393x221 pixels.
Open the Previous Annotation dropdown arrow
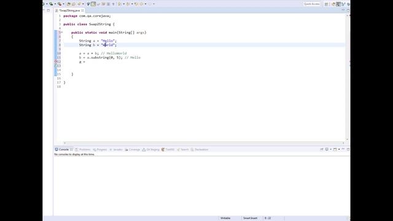[132, 4]
